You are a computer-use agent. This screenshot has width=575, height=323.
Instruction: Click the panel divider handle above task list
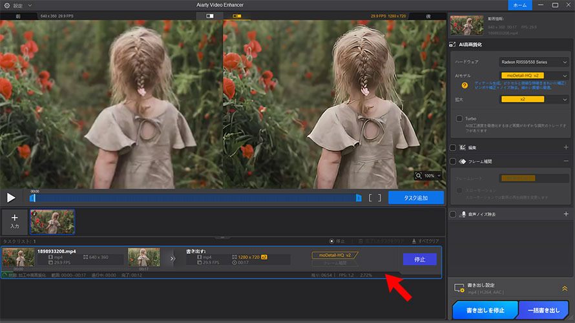point(222,237)
